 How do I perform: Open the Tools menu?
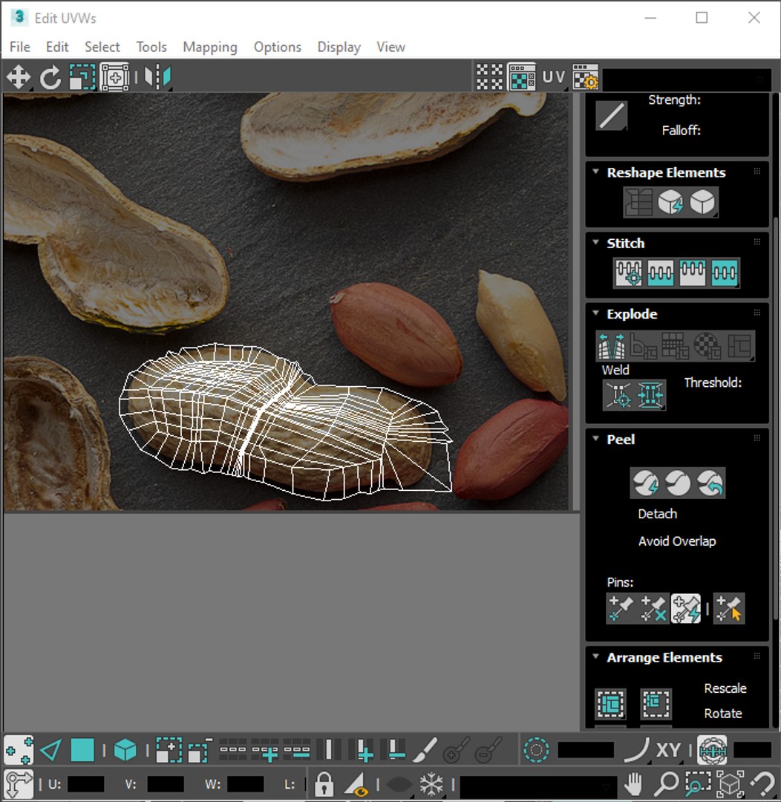151,47
